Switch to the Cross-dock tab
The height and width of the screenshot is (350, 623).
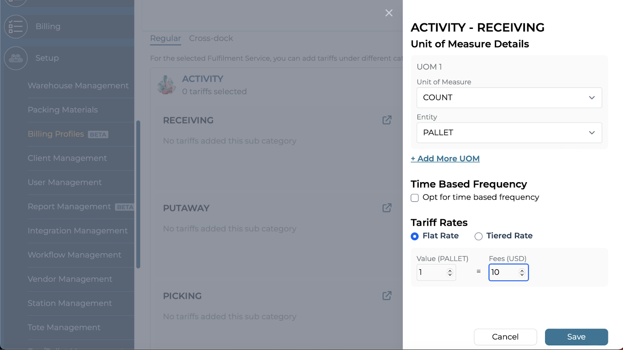point(211,38)
